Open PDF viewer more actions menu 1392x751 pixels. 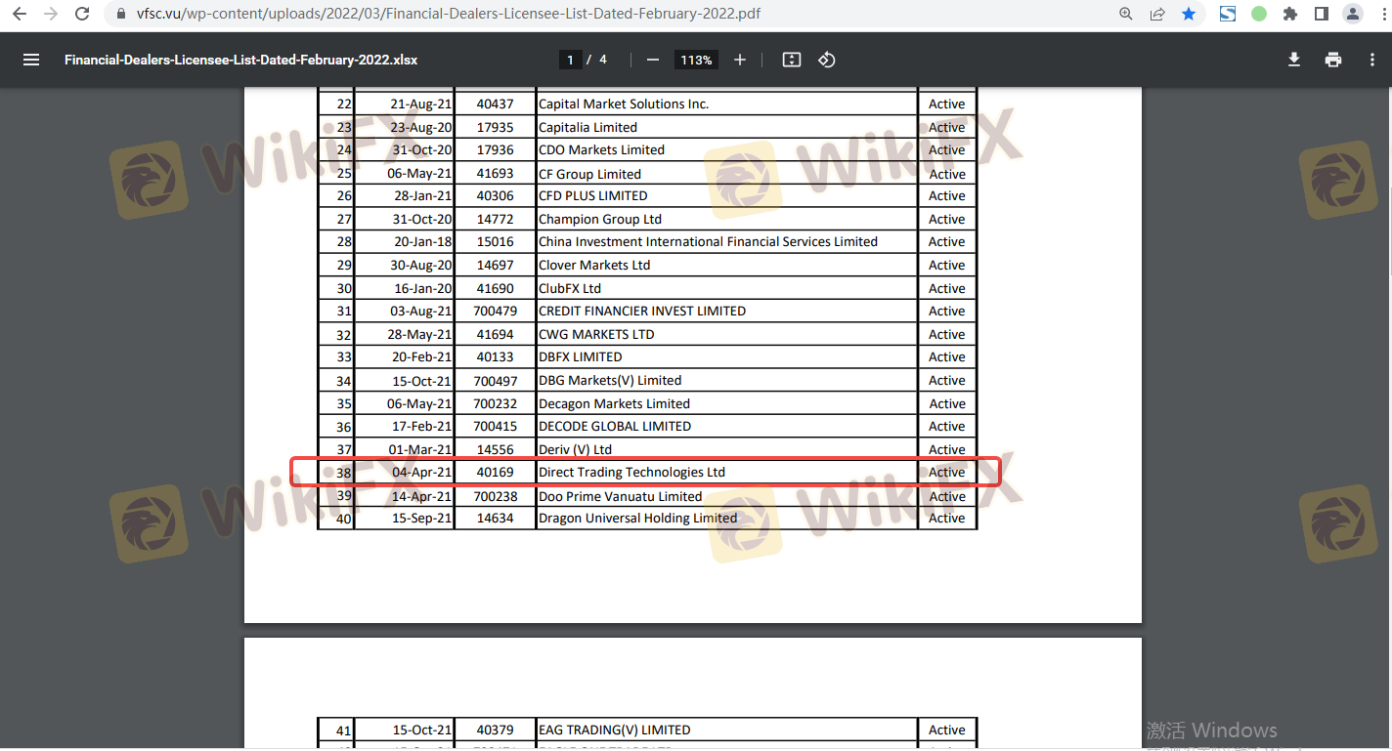1372,60
